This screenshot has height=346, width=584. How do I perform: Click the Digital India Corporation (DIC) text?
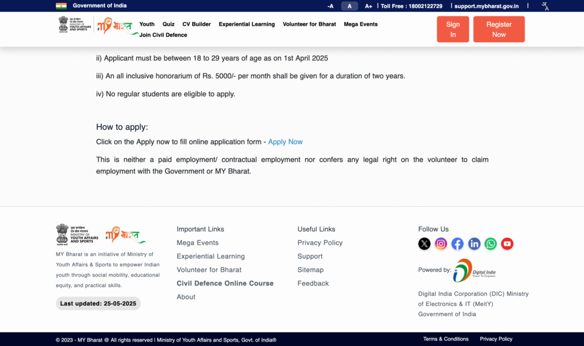[473, 304]
